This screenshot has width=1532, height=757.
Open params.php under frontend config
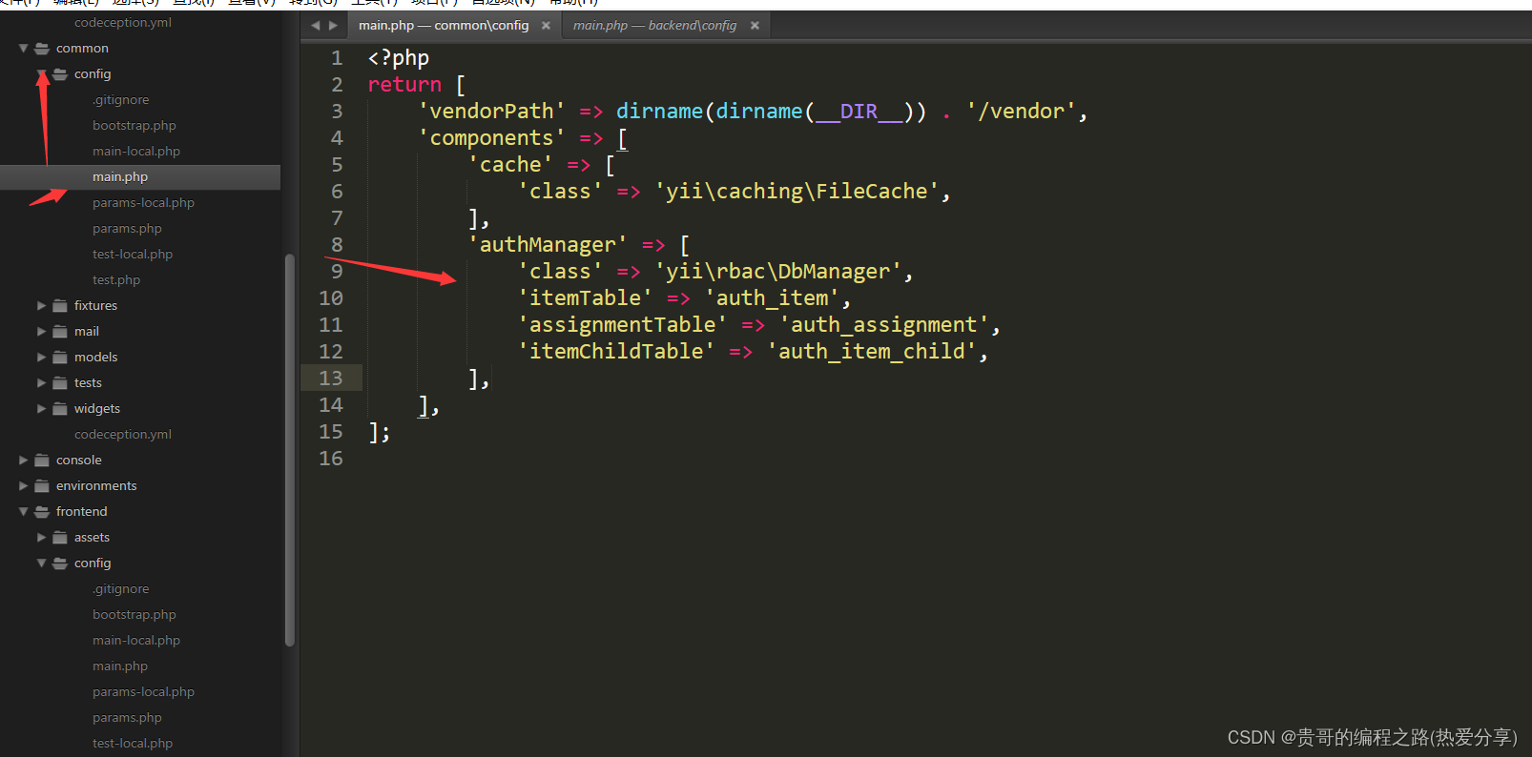[127, 718]
